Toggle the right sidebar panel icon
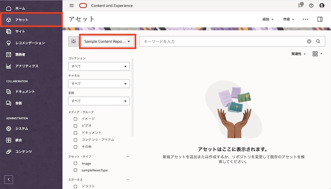The image size is (331, 189). tap(320, 19)
